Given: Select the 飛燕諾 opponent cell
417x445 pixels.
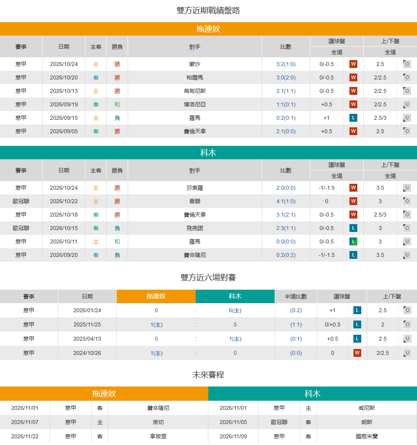Looking at the screenshot, I should [195, 228].
